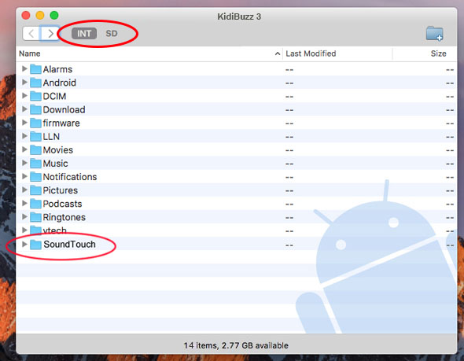Expand the DCIM folder triangle
Viewport: 464px width, 361px height.
pyautogui.click(x=24, y=96)
